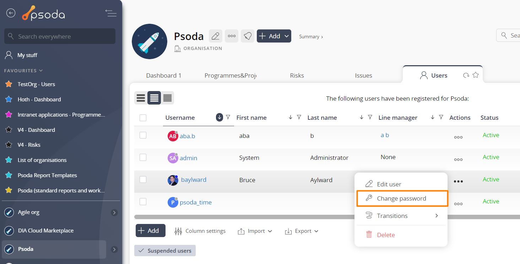This screenshot has width=520, height=264.
Task: Click the orange star for TestOrg - Users
Action: [9, 84]
